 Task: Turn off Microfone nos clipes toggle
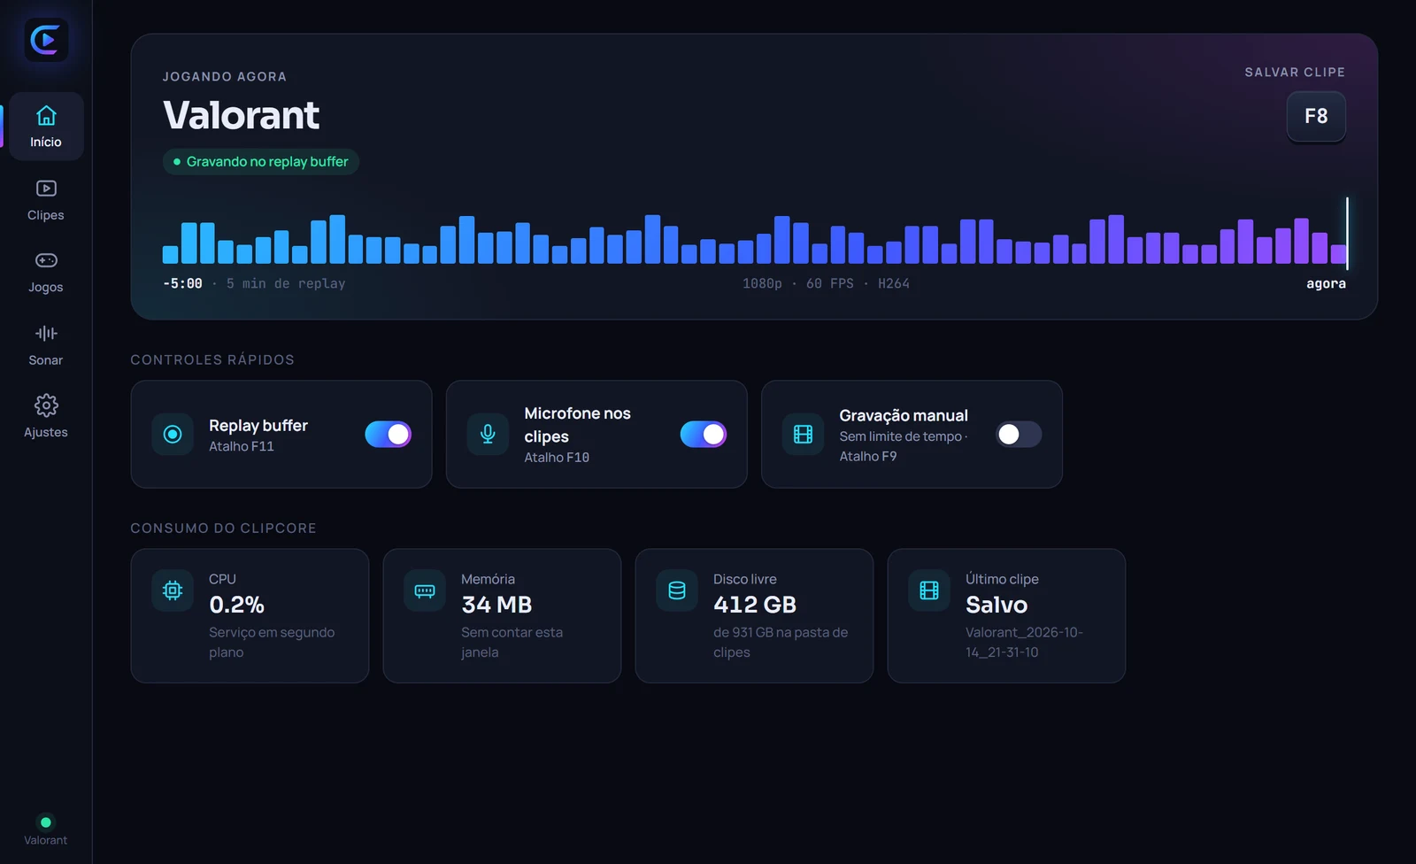(704, 434)
